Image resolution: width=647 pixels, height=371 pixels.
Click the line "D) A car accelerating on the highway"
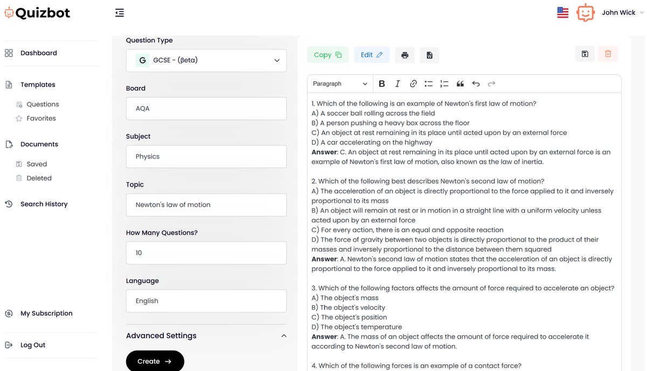pyautogui.click(x=372, y=142)
